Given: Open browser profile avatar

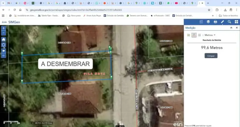Looking at the screenshot, I should (x=231, y=10).
